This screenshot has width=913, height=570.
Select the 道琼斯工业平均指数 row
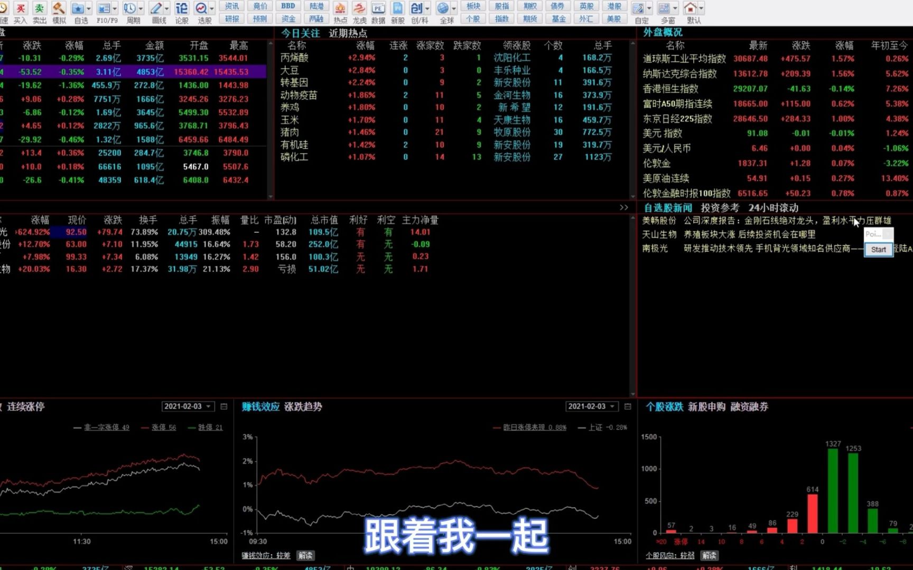coord(776,59)
